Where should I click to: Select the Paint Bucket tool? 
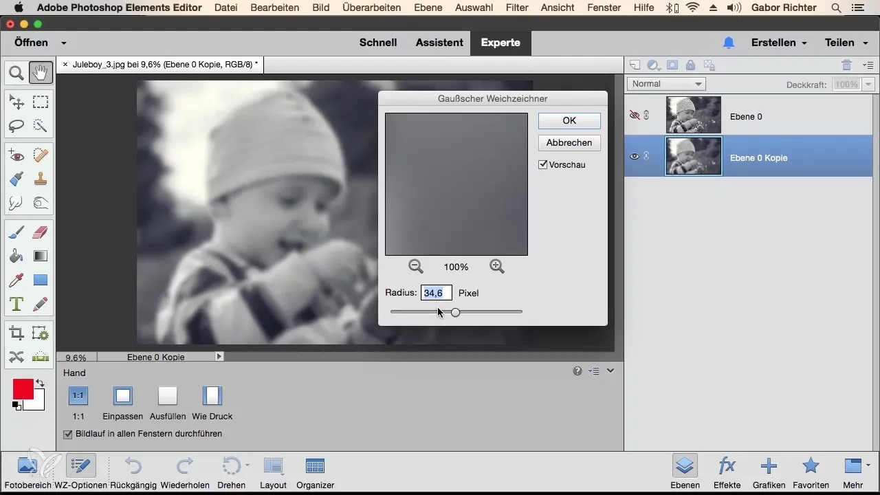pos(16,256)
